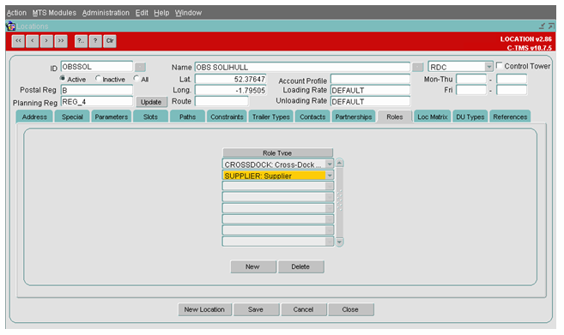Open the third empty role type dropdown
Viewport: 564px width, 335px height.
point(329,186)
